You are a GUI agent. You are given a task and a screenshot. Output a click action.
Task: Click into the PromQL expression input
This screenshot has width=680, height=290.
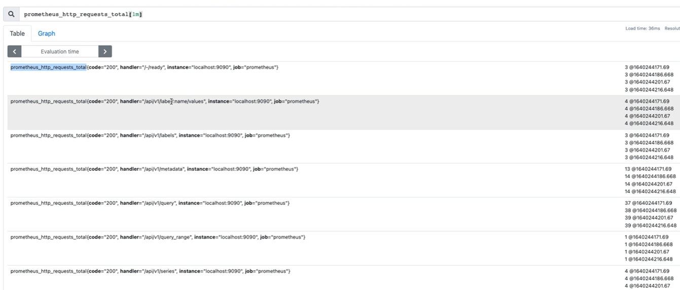[304, 14]
